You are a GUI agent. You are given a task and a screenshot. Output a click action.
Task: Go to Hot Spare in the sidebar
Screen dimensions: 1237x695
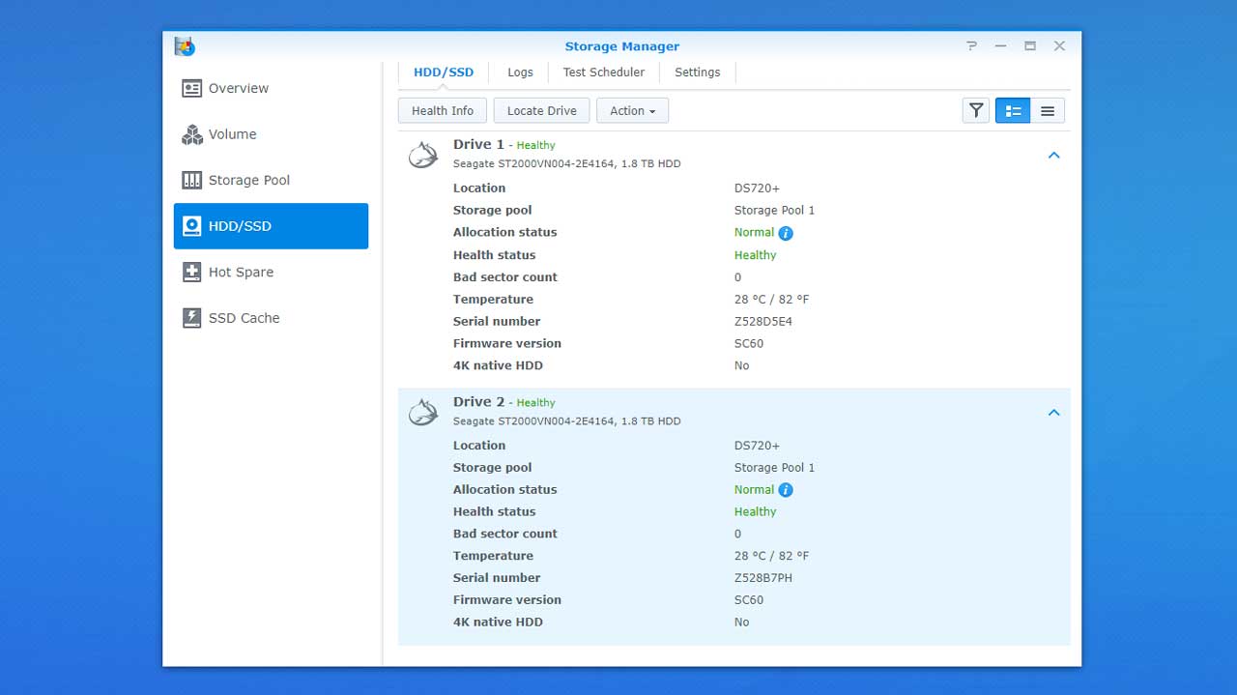pyautogui.click(x=271, y=272)
